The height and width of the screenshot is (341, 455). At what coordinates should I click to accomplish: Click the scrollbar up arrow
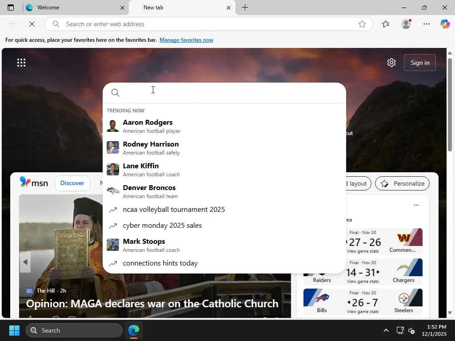(450, 53)
